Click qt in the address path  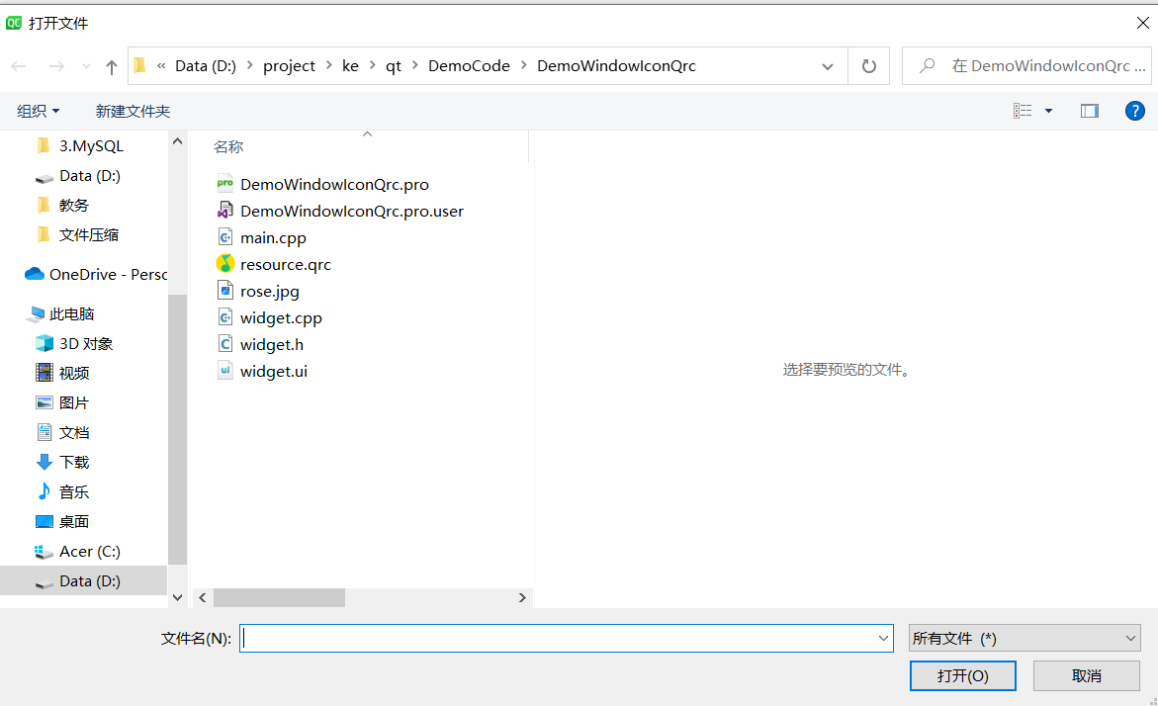click(x=393, y=65)
